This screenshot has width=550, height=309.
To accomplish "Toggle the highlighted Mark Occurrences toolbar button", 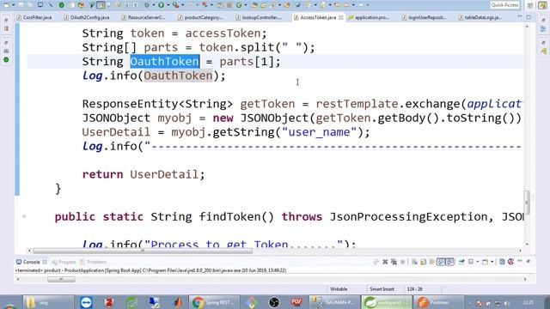I will 101,5.
